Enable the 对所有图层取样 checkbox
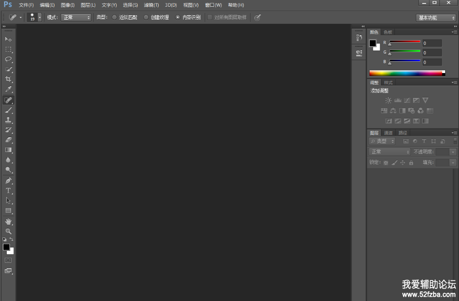 [x=209, y=18]
